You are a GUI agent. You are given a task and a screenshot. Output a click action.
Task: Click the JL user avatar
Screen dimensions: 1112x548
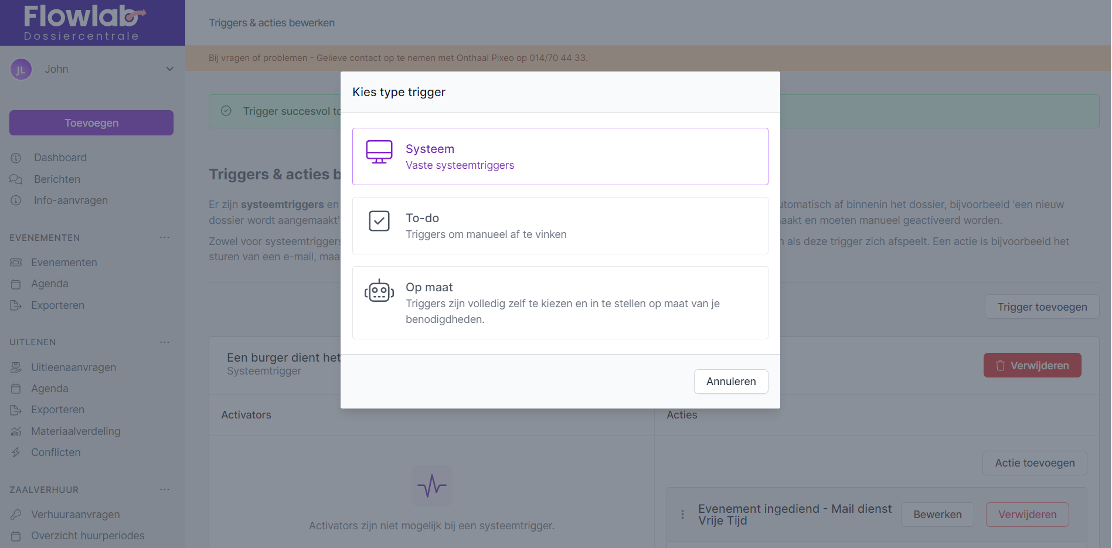[21, 70]
